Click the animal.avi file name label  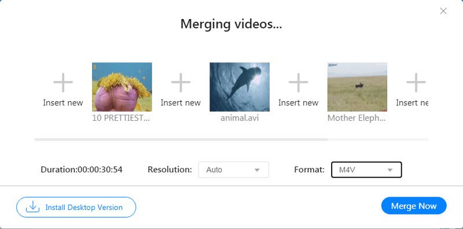240,118
